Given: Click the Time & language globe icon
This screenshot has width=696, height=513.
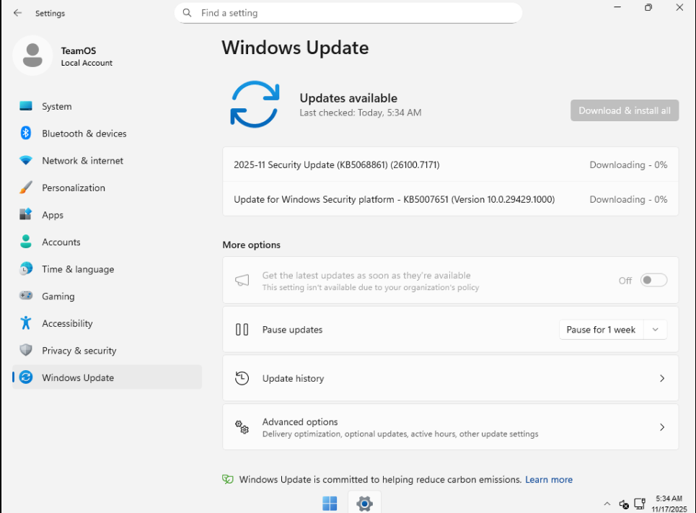Looking at the screenshot, I should pyautogui.click(x=26, y=268).
